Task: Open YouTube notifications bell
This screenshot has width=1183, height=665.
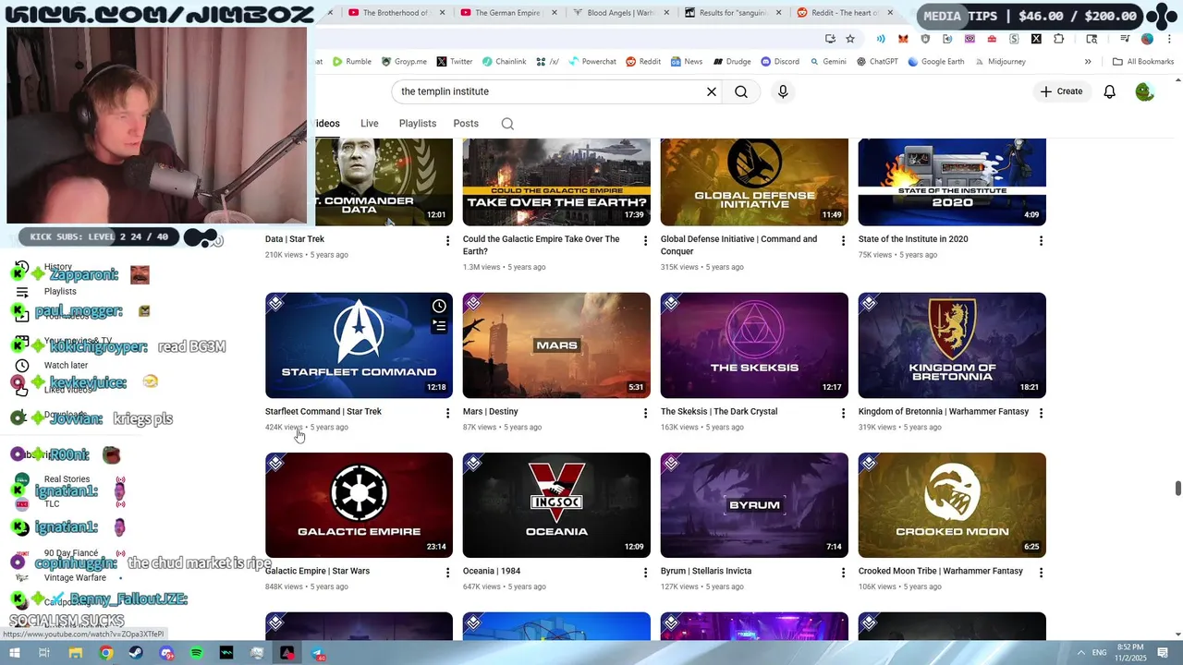Action: coord(1110,91)
